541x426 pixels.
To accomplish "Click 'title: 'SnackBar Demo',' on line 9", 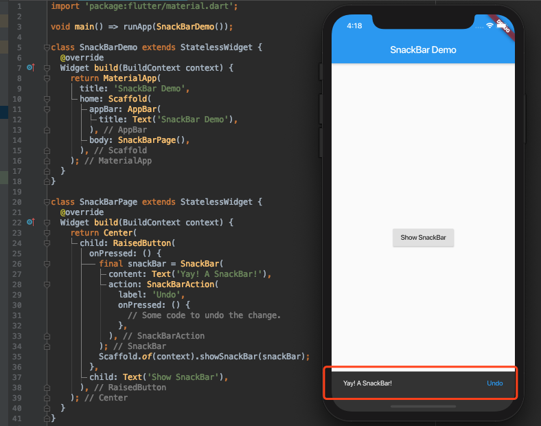I will point(135,89).
